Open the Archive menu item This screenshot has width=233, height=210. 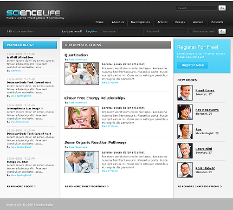pos(198,22)
